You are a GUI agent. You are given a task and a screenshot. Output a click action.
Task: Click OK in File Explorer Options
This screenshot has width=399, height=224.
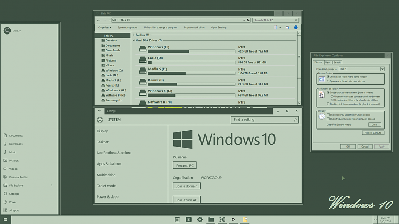tap(348, 147)
